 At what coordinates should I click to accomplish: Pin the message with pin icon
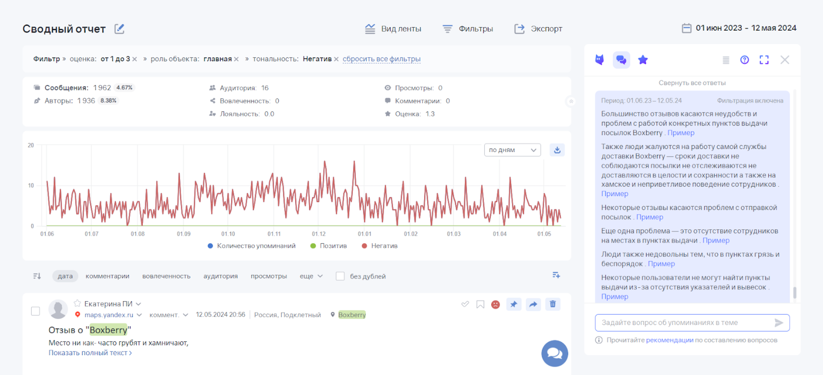click(x=514, y=304)
